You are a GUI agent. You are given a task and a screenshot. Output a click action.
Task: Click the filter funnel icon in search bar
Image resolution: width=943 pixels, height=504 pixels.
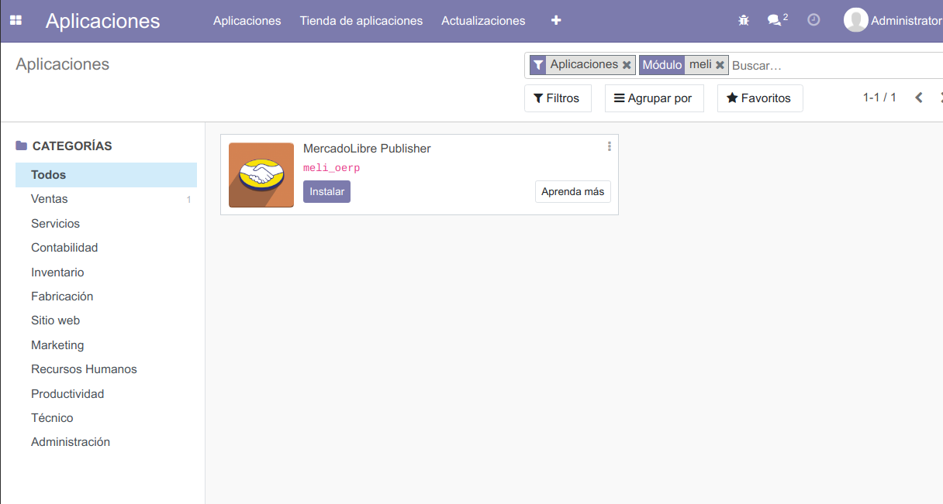[x=538, y=64]
